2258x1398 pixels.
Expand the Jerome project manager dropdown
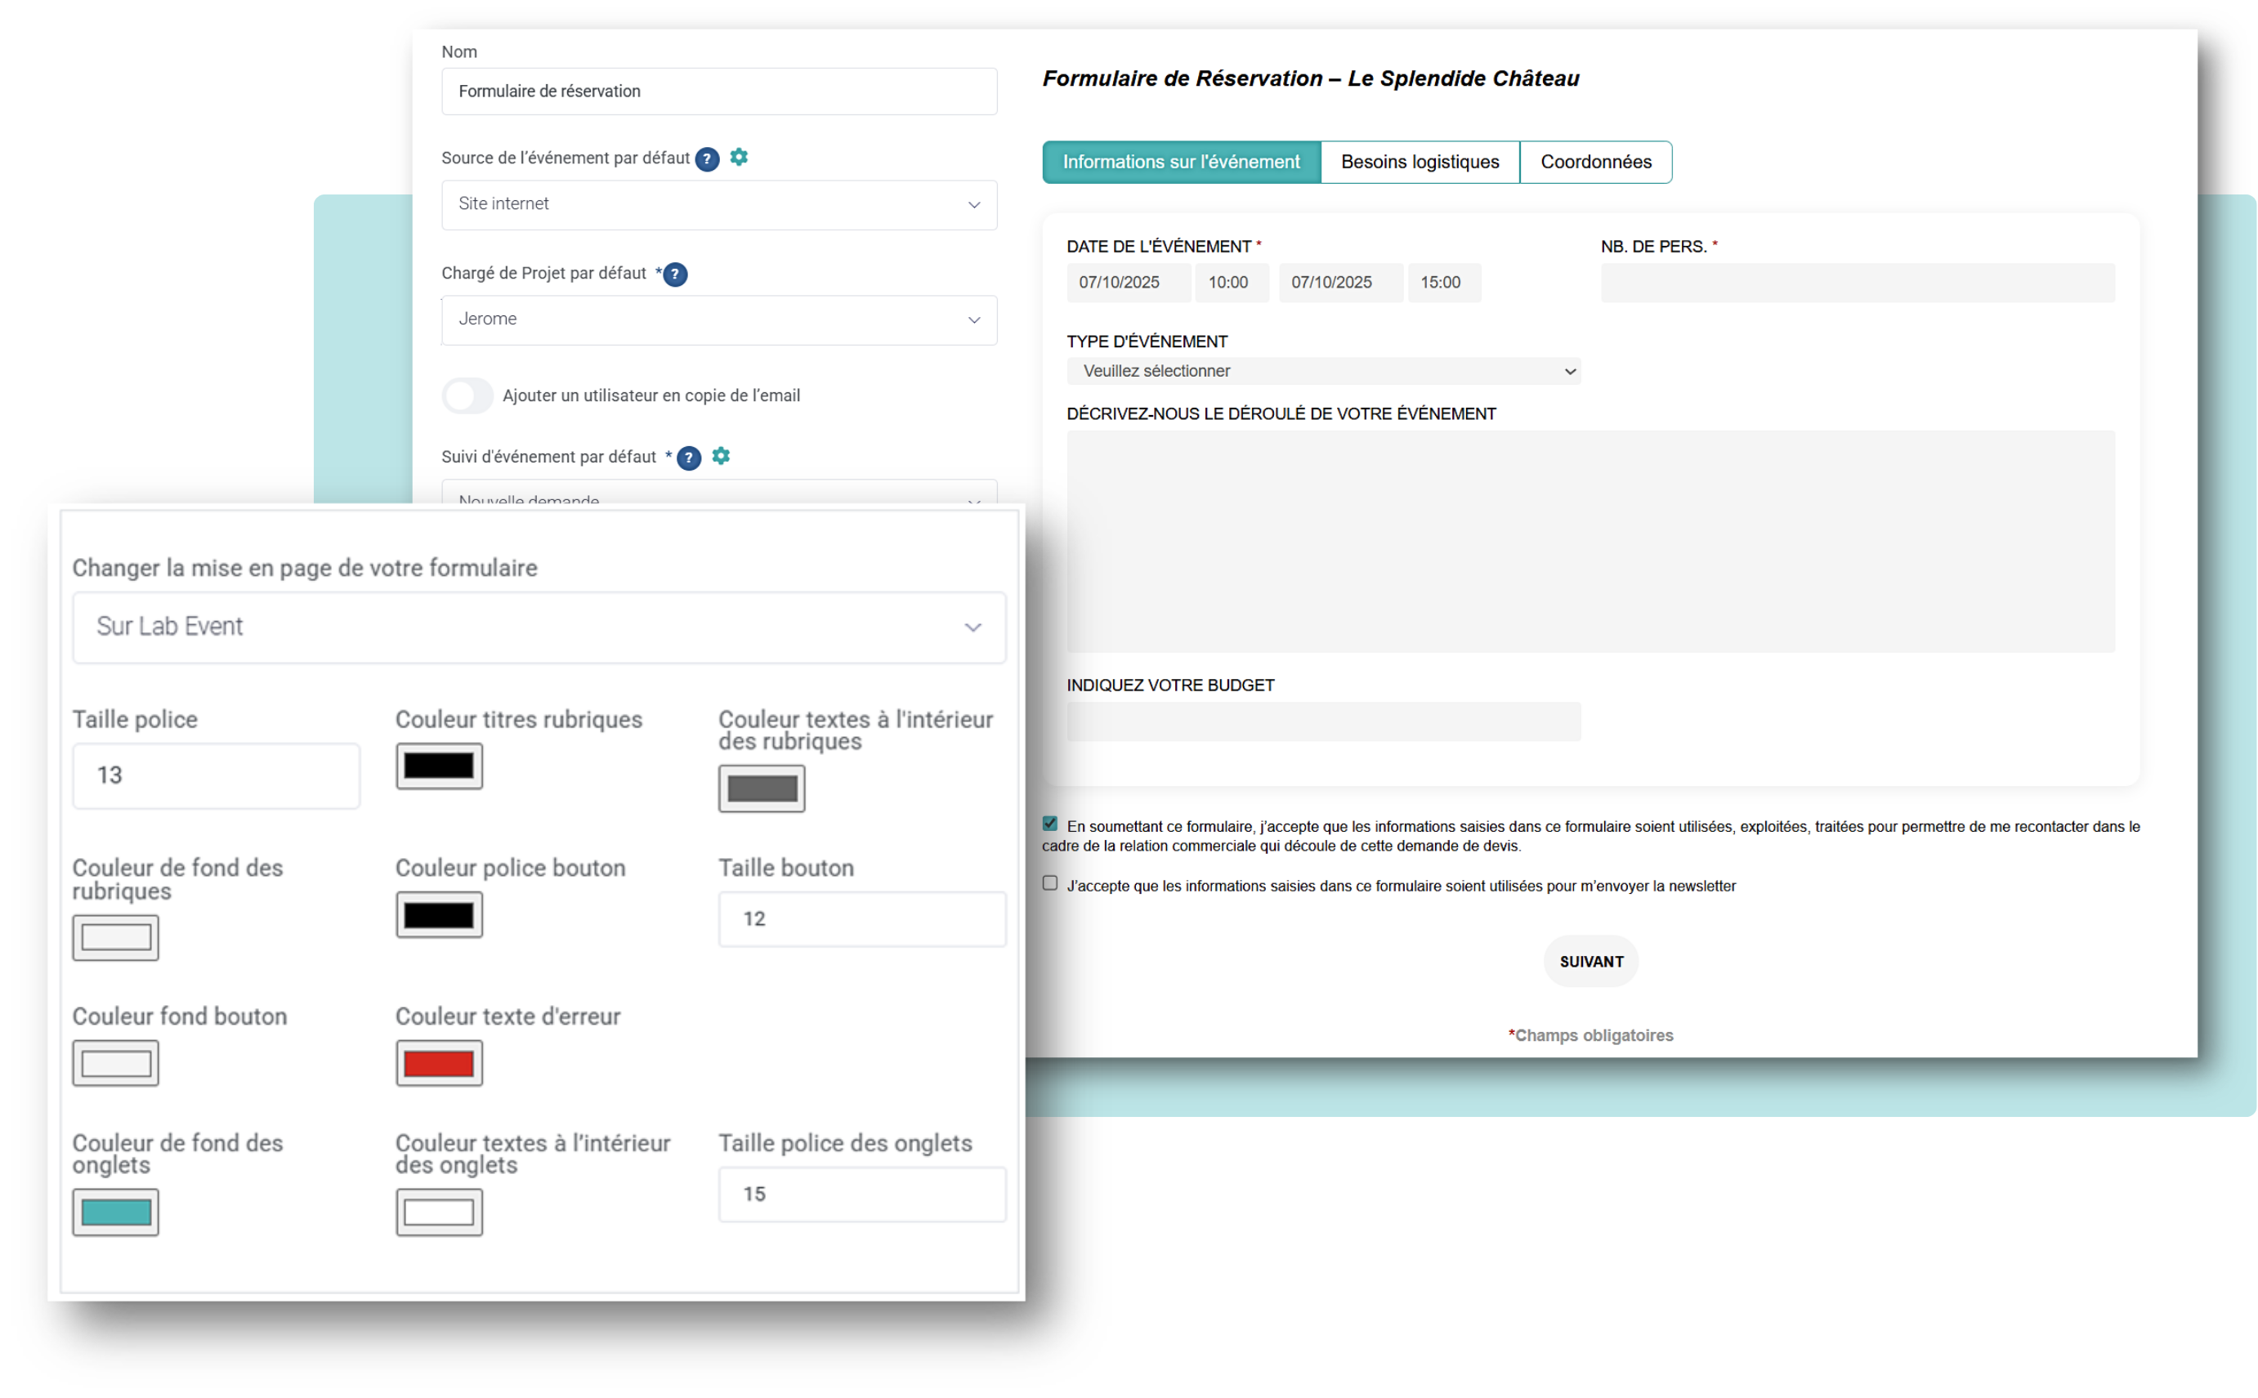click(x=718, y=320)
